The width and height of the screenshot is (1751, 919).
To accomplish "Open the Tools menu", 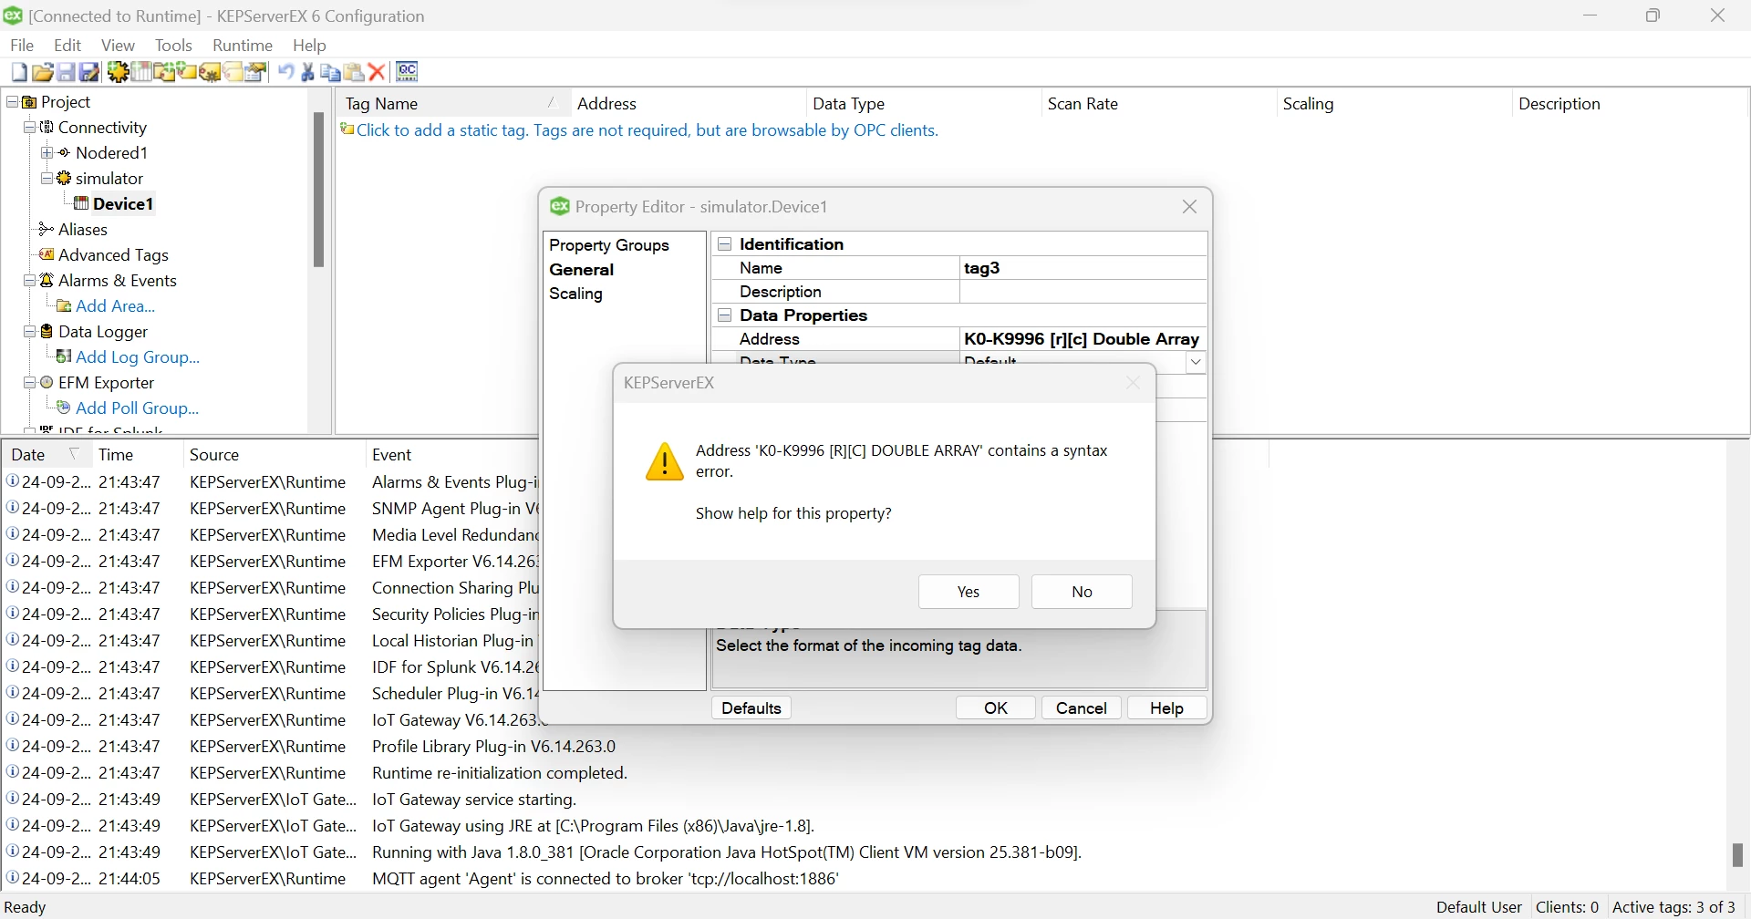I will click(x=174, y=45).
